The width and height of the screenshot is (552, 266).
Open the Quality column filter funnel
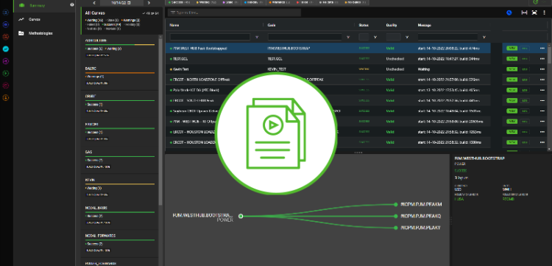pos(407,37)
